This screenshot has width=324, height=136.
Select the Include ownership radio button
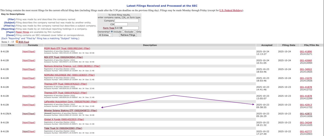[x=112, y=32]
